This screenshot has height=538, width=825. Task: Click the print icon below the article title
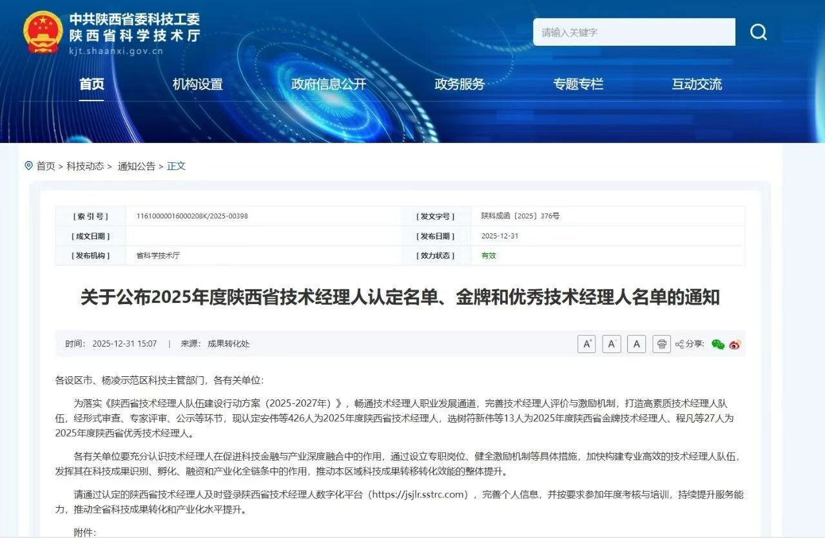pyautogui.click(x=661, y=343)
